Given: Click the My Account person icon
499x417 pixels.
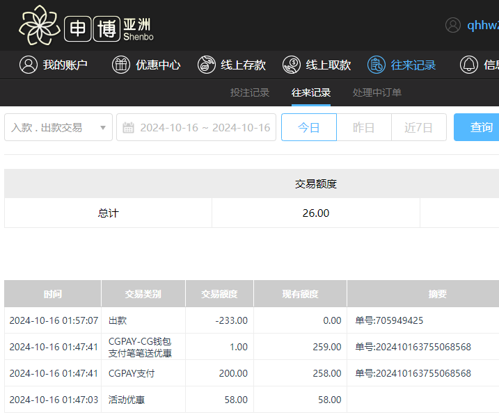Looking at the screenshot, I should [28, 65].
